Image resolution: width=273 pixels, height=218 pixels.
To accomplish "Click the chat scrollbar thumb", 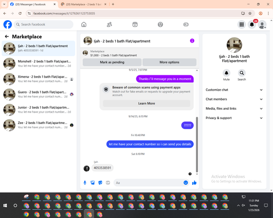I will [197, 145].
